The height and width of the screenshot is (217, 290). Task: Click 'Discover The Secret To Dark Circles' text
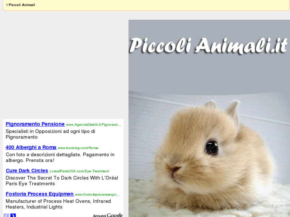pyautogui.click(x=62, y=181)
